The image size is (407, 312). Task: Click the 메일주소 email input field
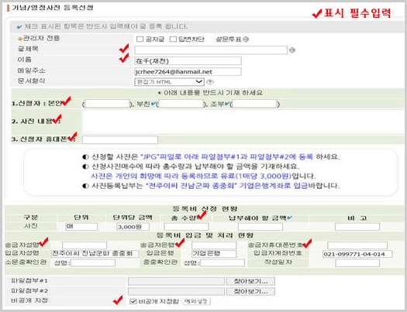(188, 71)
